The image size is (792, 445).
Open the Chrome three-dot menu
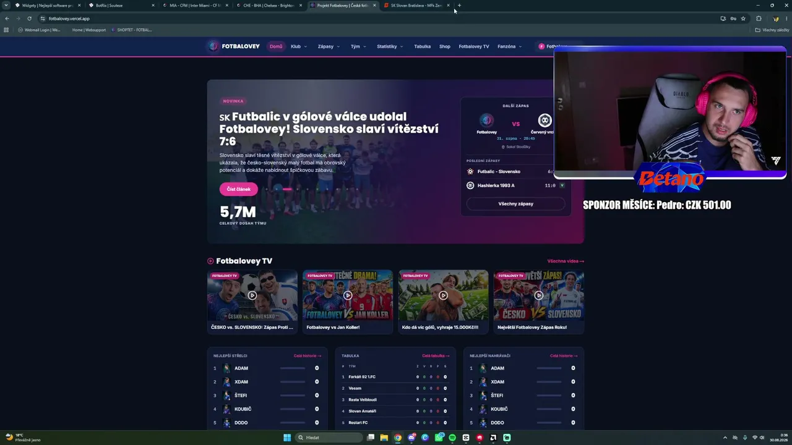[786, 19]
